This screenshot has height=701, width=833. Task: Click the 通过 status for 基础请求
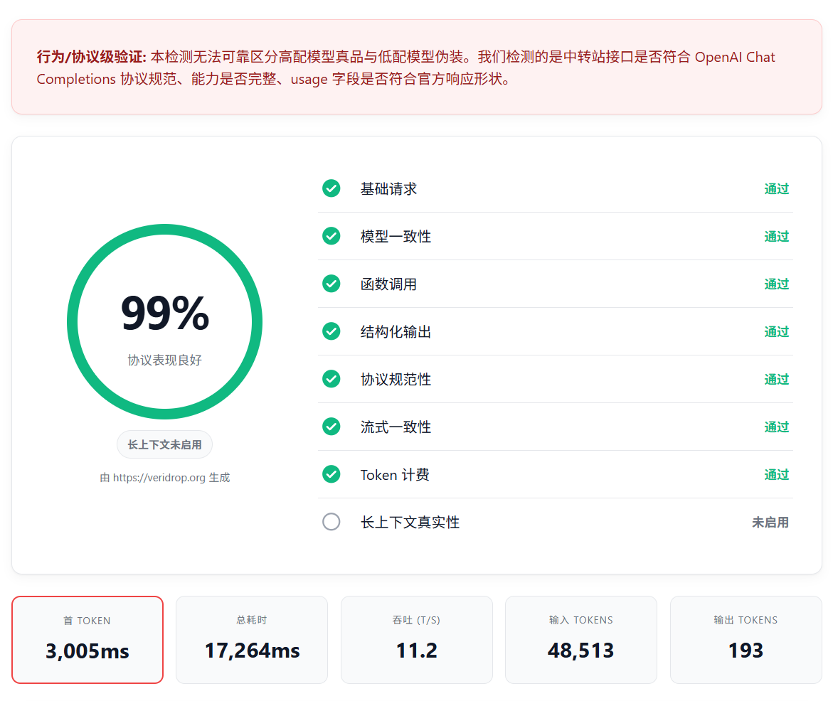[776, 189]
